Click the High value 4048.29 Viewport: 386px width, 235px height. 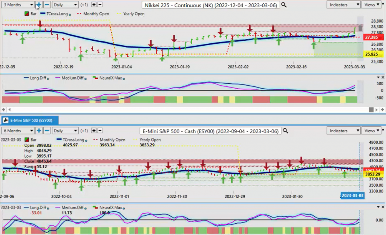click(44, 151)
